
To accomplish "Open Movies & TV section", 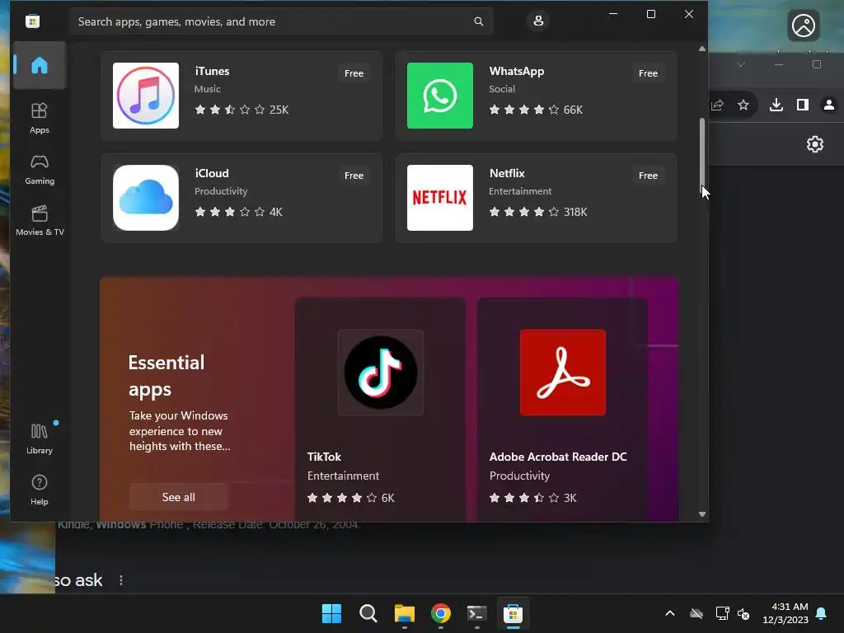I will tap(40, 220).
